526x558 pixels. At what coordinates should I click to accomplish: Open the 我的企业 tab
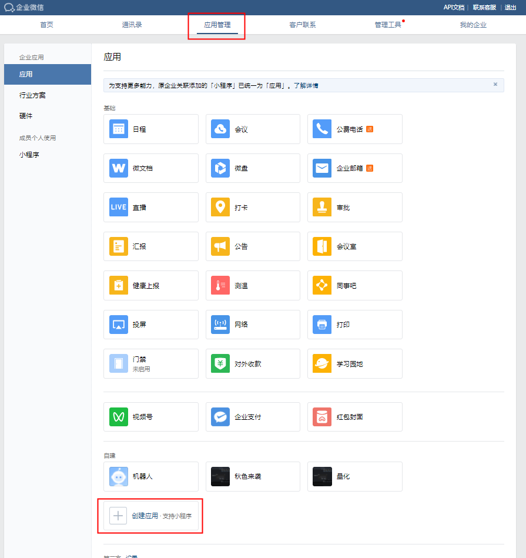click(x=473, y=25)
